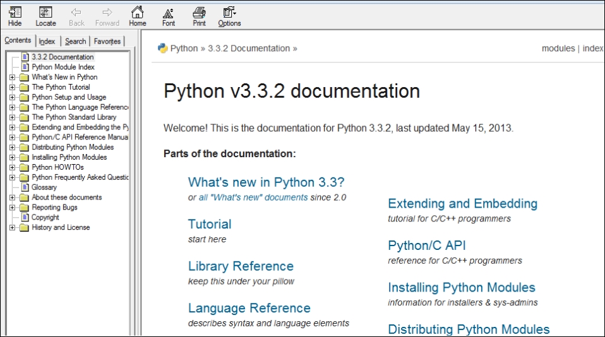605x337 pixels.
Task: Open the Language Reference link
Action: point(249,308)
